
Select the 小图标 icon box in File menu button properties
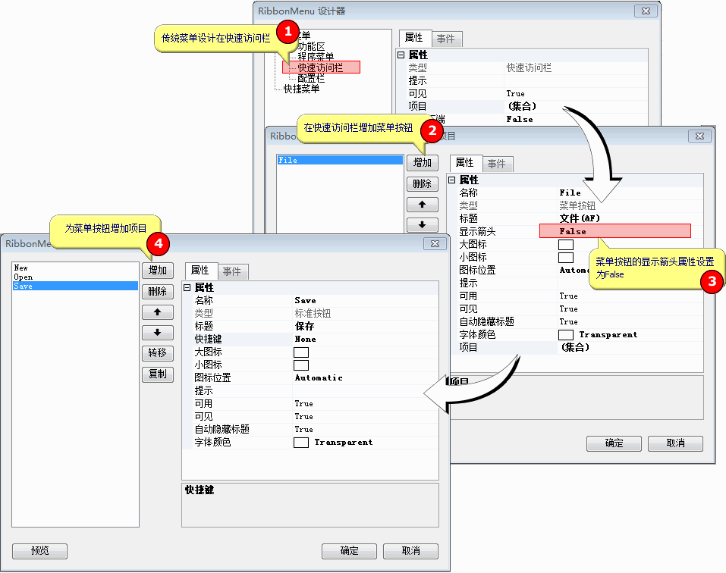point(566,258)
